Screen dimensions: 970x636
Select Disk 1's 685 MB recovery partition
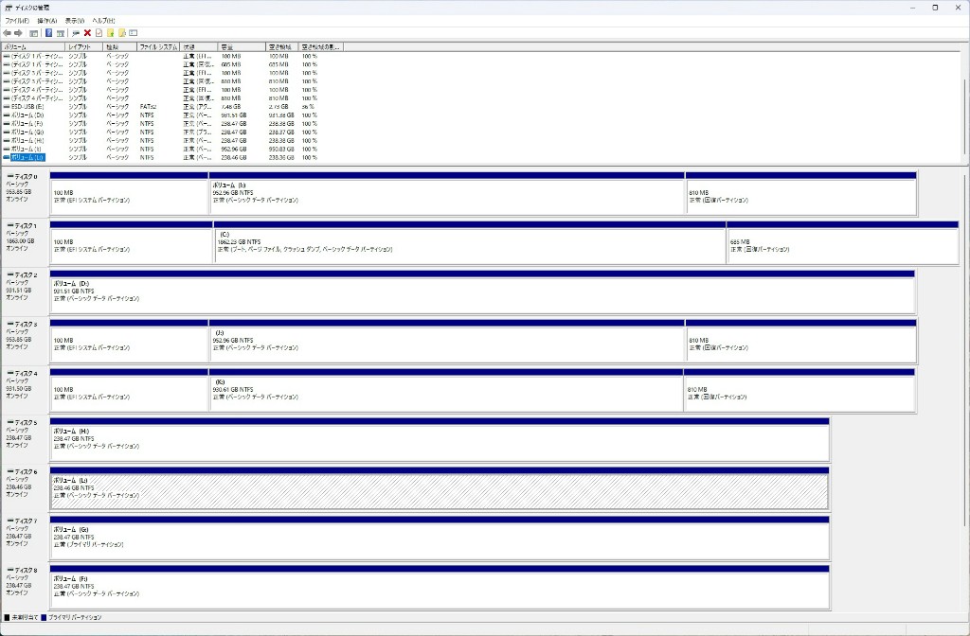(842, 243)
